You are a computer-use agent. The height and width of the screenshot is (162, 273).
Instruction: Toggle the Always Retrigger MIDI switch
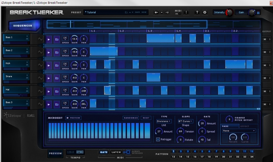128,152
